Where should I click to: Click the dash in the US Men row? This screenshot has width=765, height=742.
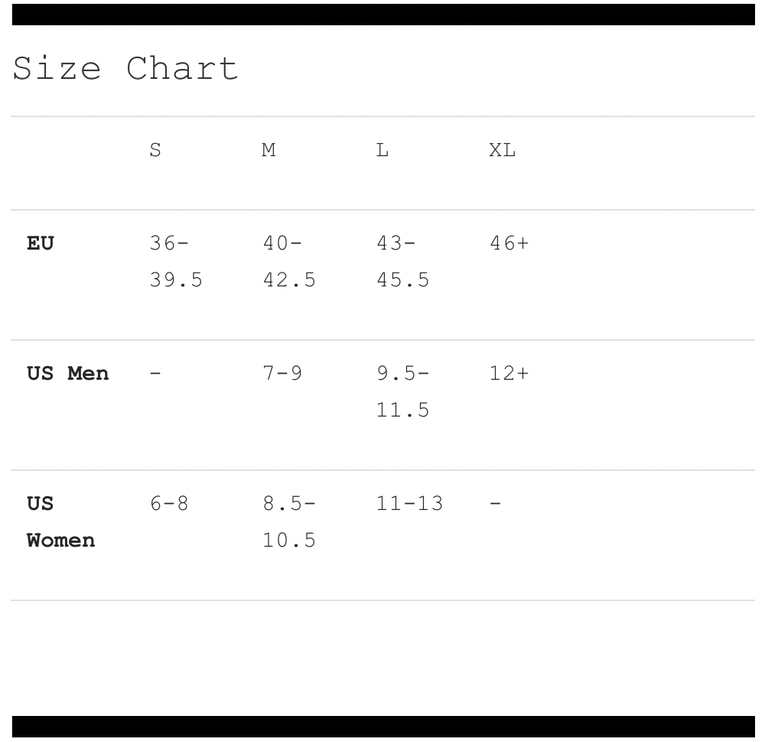[155, 374]
